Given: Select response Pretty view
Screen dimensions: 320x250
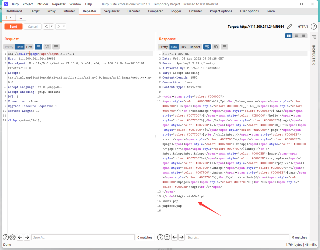Looking at the screenshot, I should coord(163,47).
